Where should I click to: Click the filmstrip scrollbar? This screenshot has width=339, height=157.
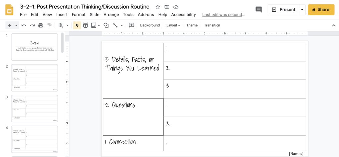click(x=62, y=43)
